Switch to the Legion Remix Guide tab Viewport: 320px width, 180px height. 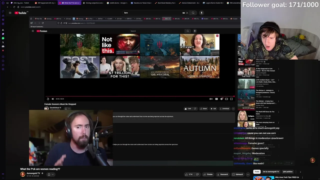pos(213,3)
